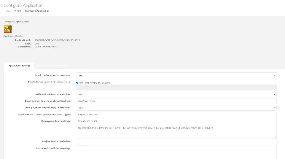The height and width of the screenshot is (159, 285).
Task: Click the Message on Payment Page resize handle
Action: point(275,137)
